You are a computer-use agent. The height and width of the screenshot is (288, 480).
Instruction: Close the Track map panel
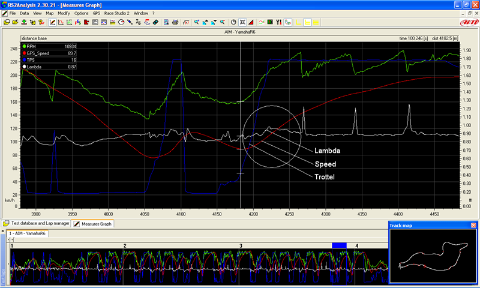pyautogui.click(x=473, y=225)
